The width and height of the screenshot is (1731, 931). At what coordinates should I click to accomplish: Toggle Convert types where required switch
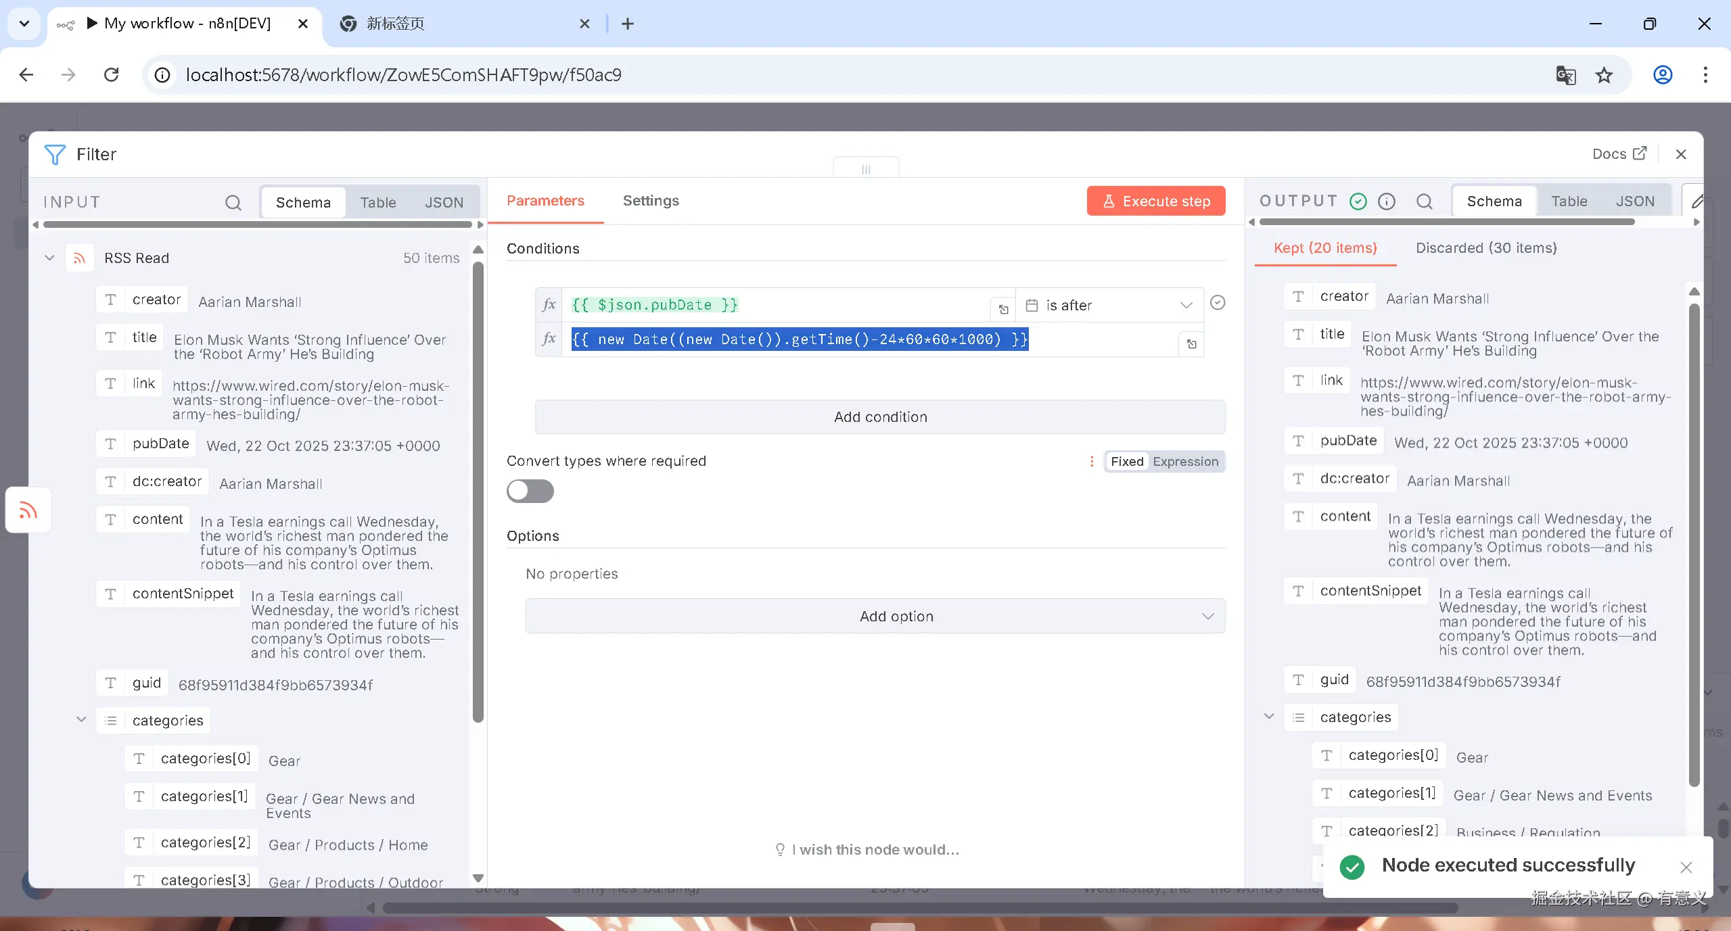[x=530, y=491]
